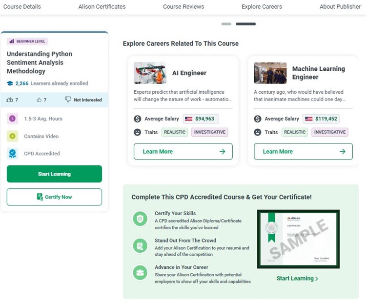Screen dimensions: 366x303
Task: Click the Explore Careers Related heading
Action: click(x=181, y=43)
